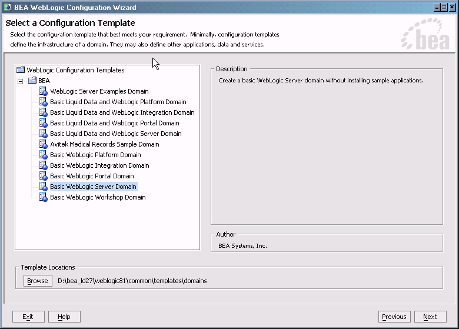Proceed with the Next button

click(430, 317)
